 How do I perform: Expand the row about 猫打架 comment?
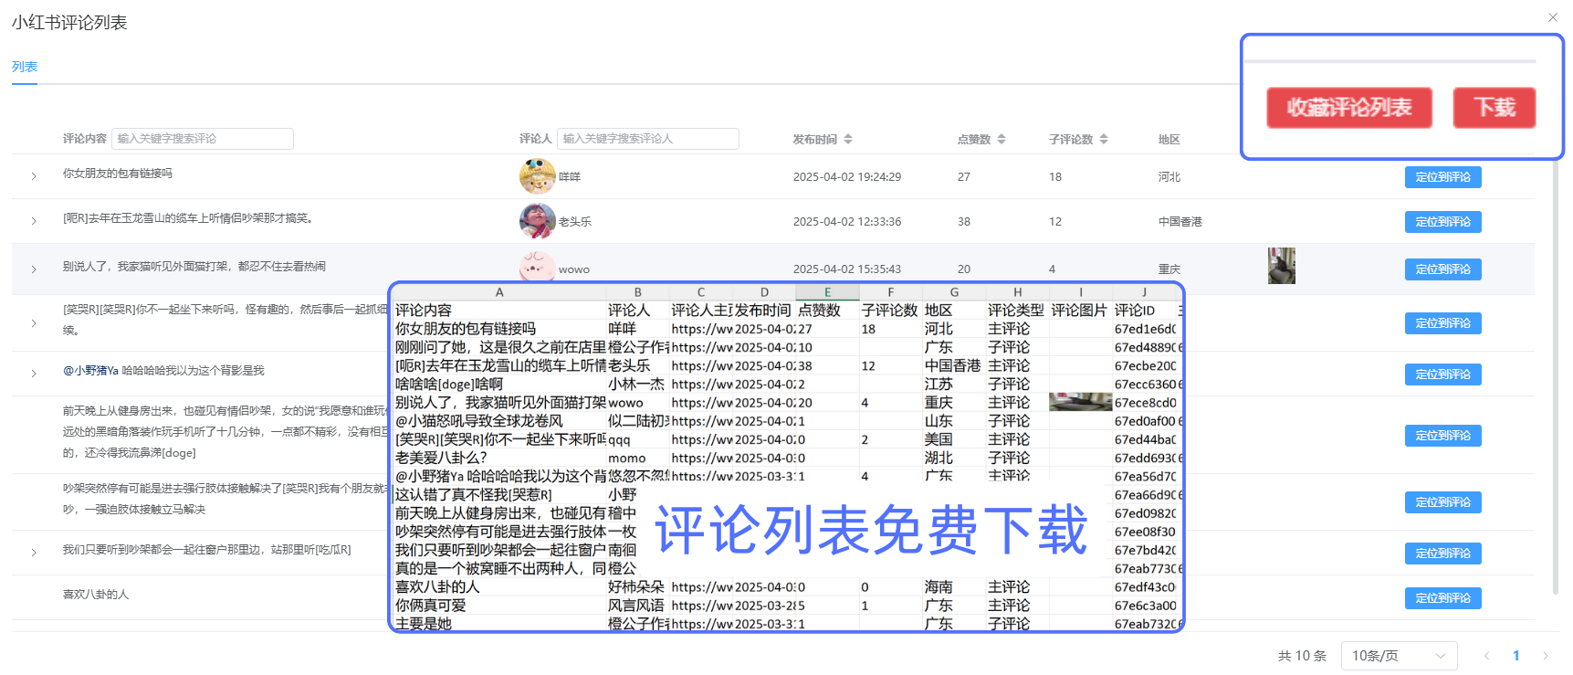coord(34,269)
